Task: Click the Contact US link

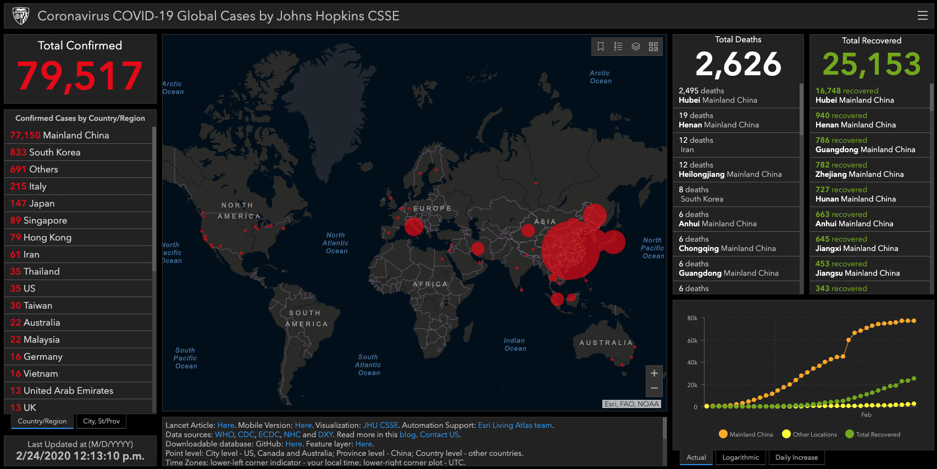Action: pyautogui.click(x=439, y=434)
